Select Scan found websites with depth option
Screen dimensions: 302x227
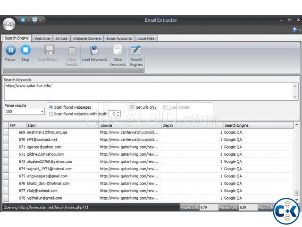point(51,114)
